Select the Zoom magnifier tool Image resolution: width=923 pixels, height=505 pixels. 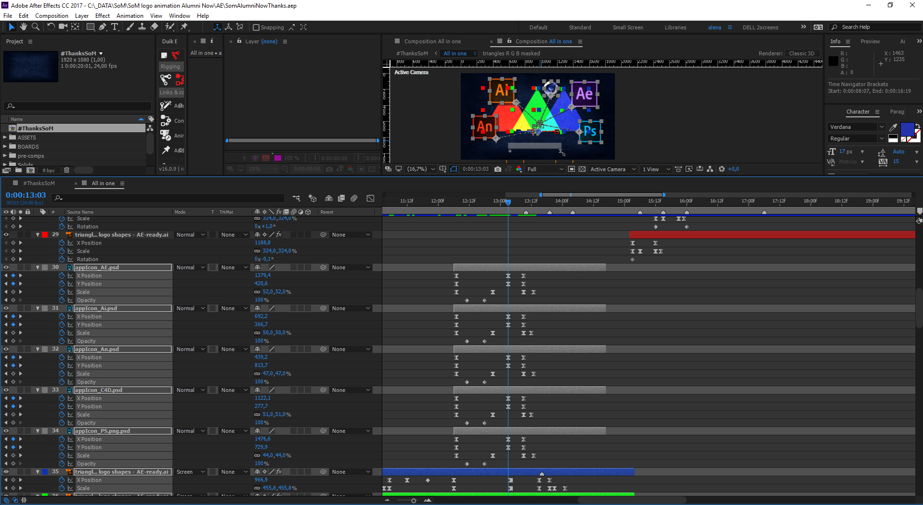coord(35,27)
